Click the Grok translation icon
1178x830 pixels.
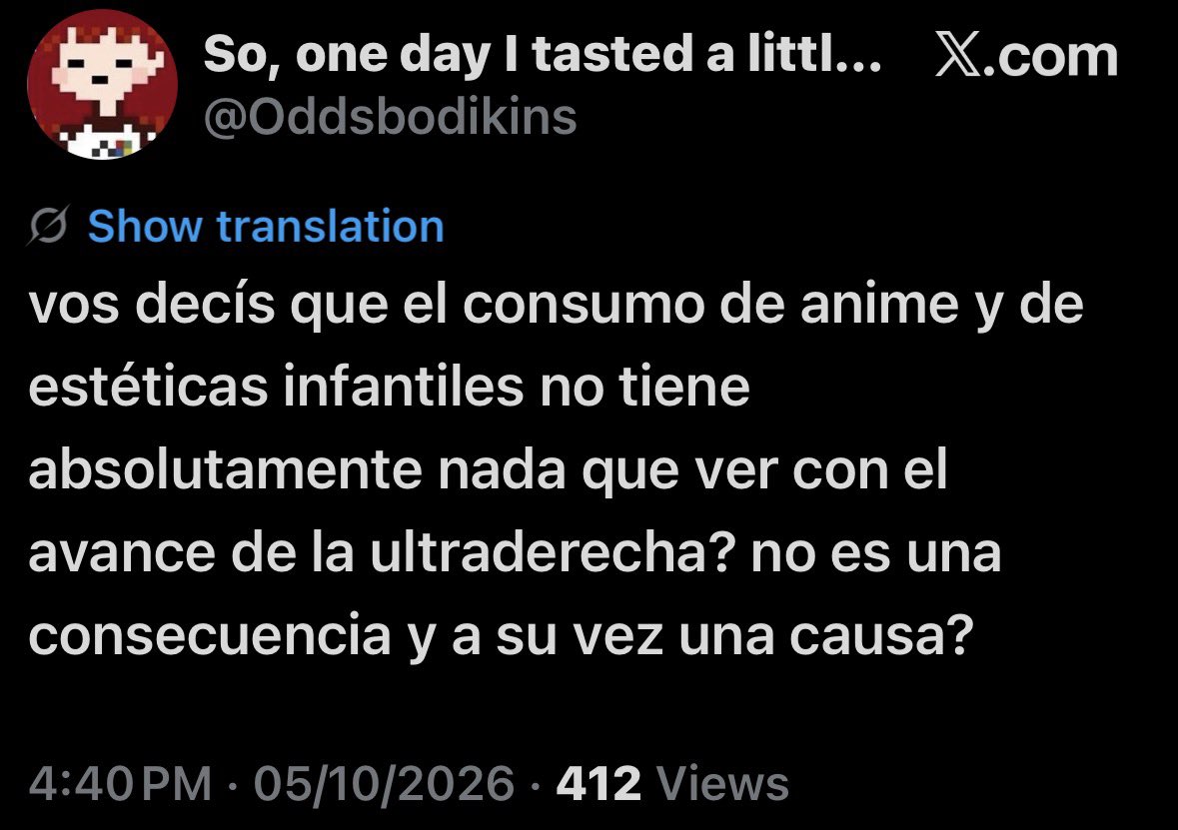(50, 226)
